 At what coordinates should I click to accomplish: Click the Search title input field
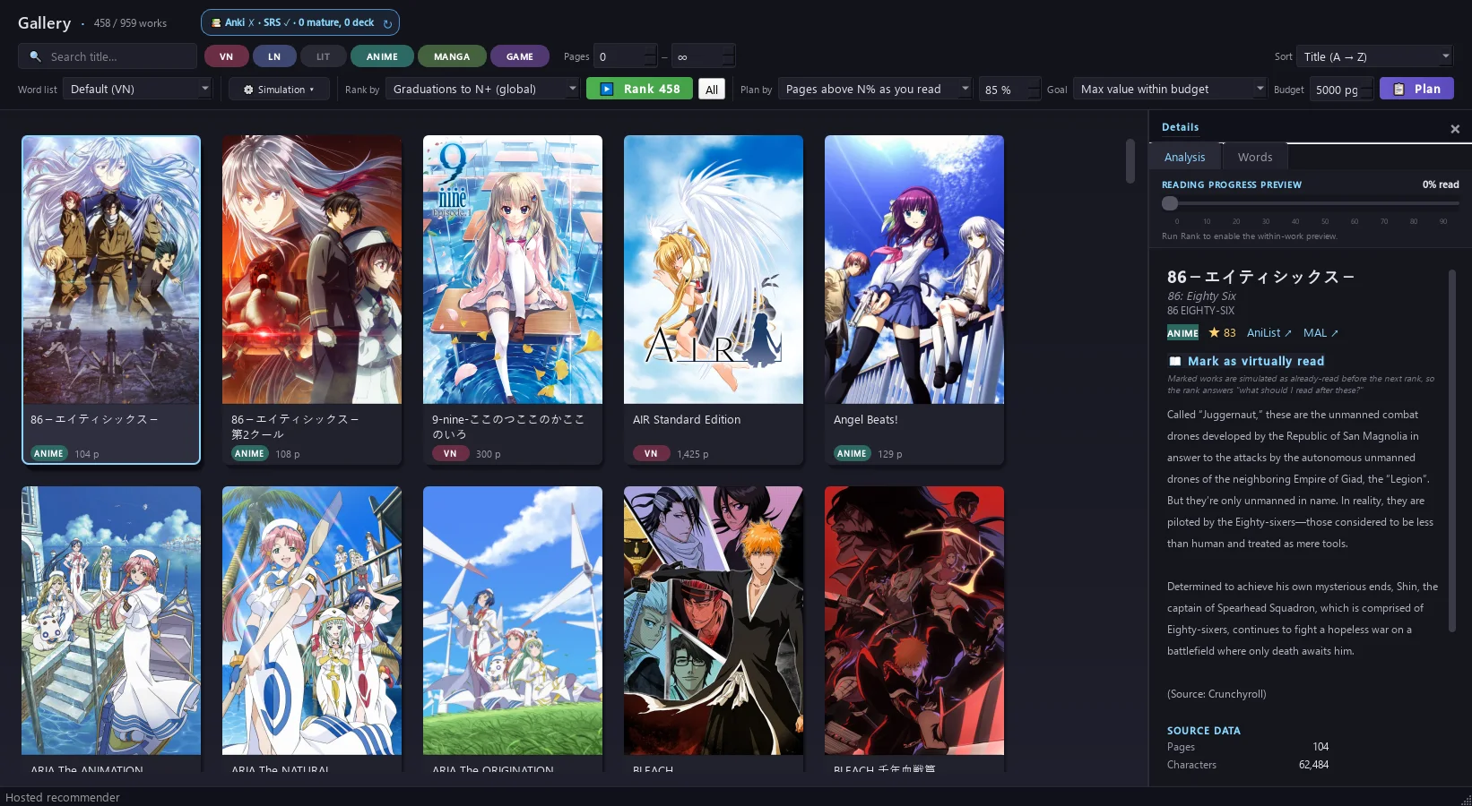click(108, 56)
